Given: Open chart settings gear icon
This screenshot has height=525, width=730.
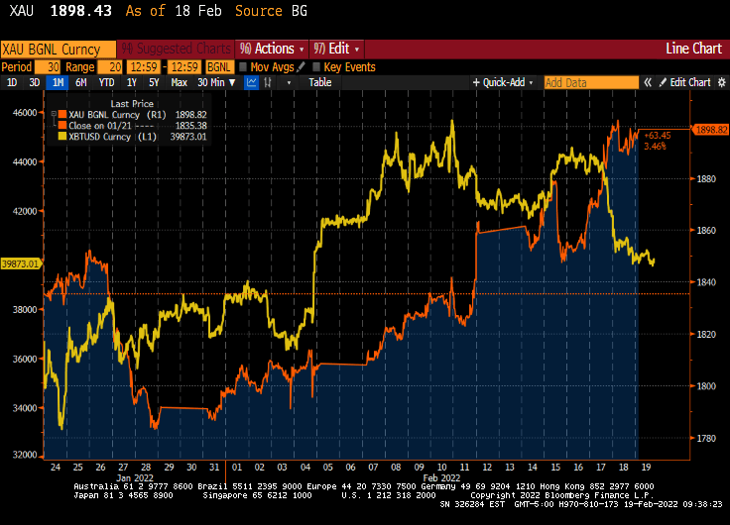Looking at the screenshot, I should tap(721, 82).
